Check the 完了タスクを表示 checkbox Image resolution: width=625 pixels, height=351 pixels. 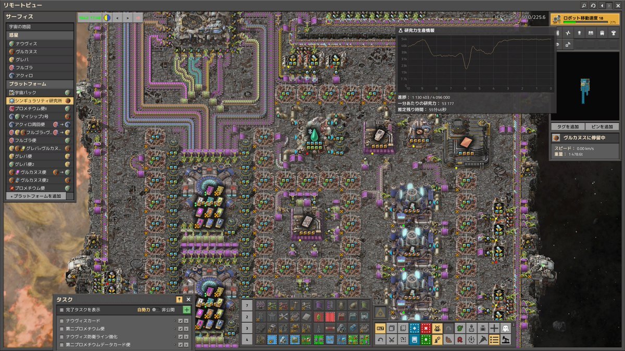tap(61, 310)
